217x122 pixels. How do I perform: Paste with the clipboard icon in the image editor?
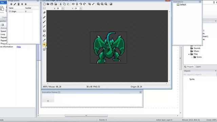(x=68, y=4)
